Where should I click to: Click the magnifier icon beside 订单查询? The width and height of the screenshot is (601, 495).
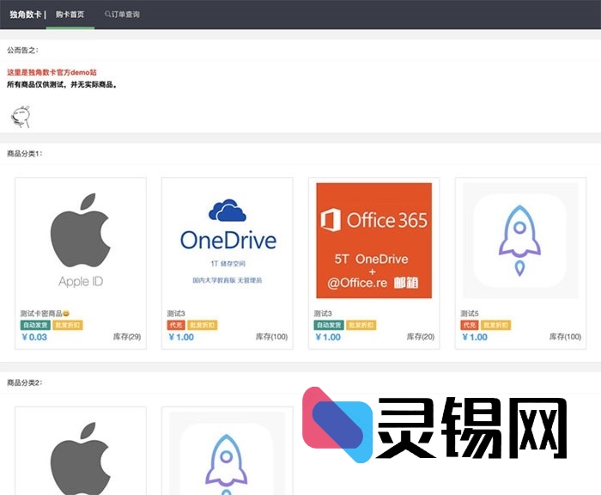(107, 15)
